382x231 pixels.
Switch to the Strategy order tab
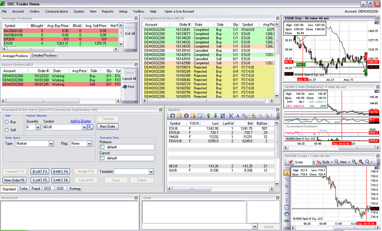point(75,189)
